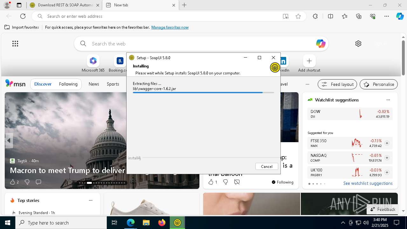The image size is (407, 229).
Task: Click the Search the web box
Action: coord(202,44)
